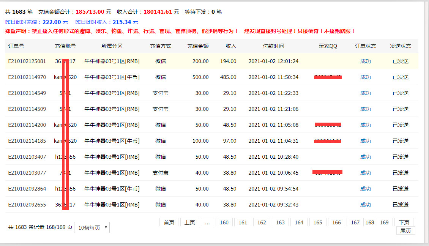The image size is (429, 246).
Task: Open the 10条每页 page-size dropdown
Action: [91, 227]
